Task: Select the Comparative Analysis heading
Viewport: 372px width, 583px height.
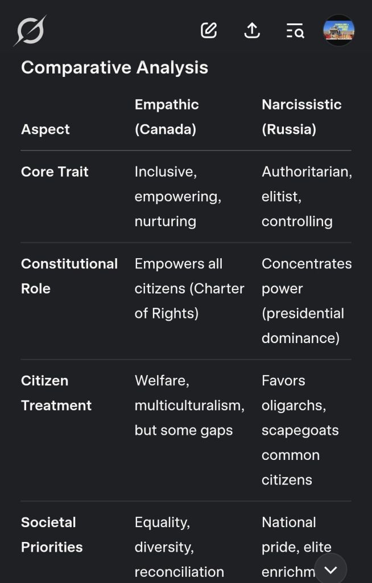Action: pyautogui.click(x=114, y=67)
